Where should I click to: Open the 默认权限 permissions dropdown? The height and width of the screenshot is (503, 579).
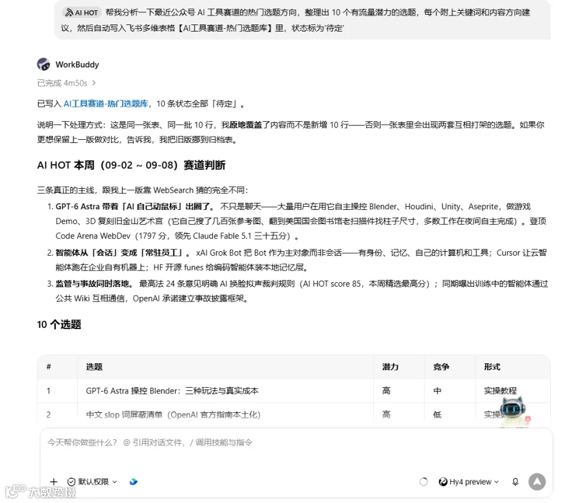click(x=93, y=482)
